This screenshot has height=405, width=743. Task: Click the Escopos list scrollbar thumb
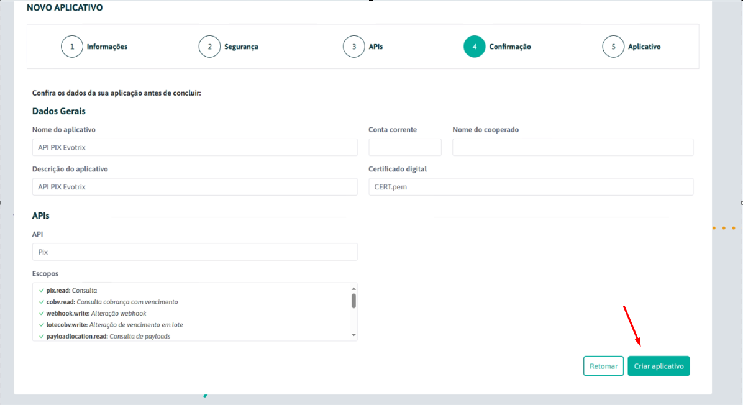[x=353, y=301]
